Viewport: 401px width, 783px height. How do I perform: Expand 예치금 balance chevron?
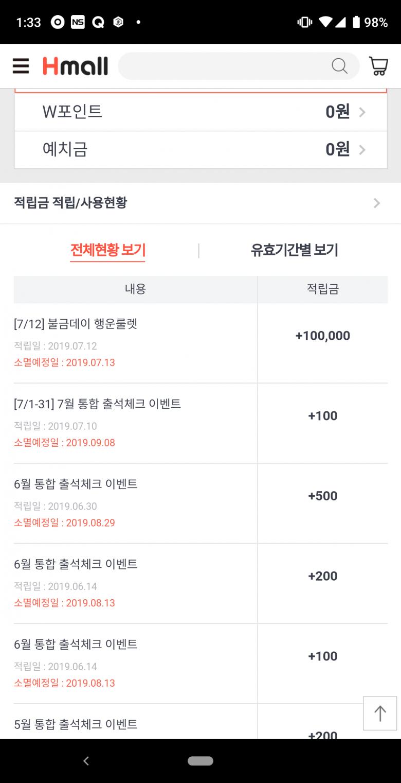point(362,150)
